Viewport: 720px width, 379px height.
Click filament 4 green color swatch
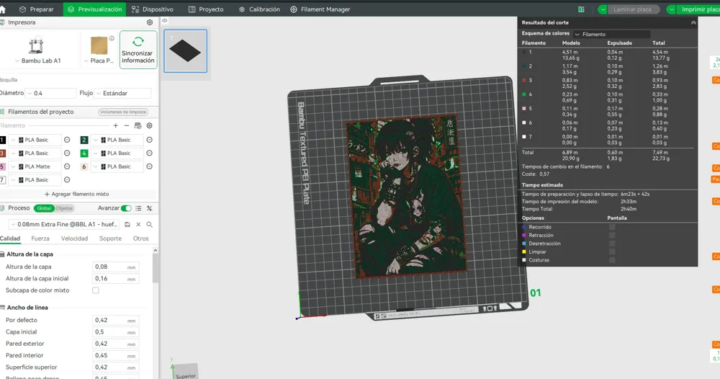click(x=84, y=153)
